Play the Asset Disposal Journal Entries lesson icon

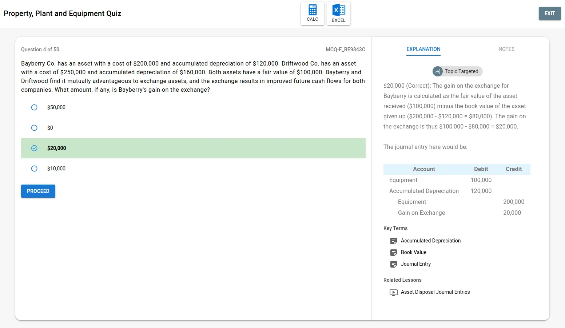point(394,292)
